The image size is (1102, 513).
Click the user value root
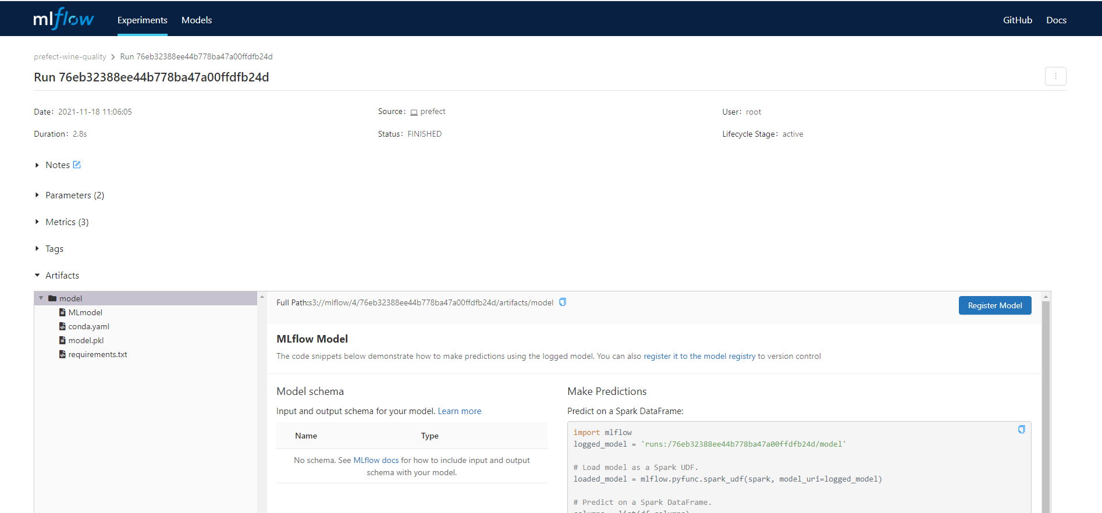[753, 112]
